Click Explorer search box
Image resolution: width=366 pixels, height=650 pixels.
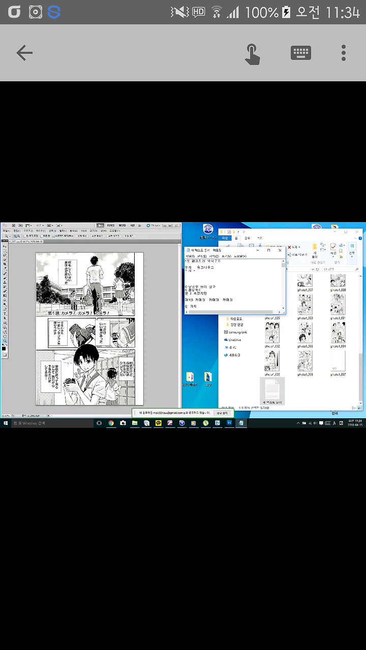click(x=342, y=269)
